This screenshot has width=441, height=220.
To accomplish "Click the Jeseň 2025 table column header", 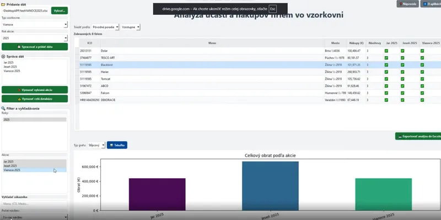I will [x=410, y=43].
